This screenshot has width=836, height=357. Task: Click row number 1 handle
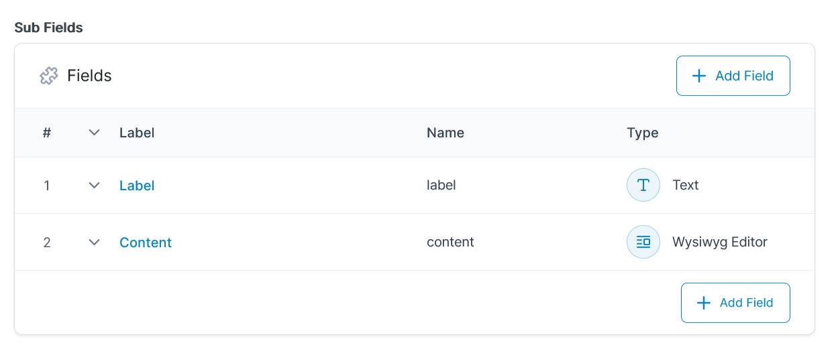coord(47,186)
